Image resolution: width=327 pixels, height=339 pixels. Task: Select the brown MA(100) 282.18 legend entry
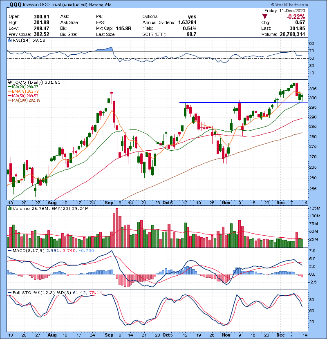pos(24,100)
